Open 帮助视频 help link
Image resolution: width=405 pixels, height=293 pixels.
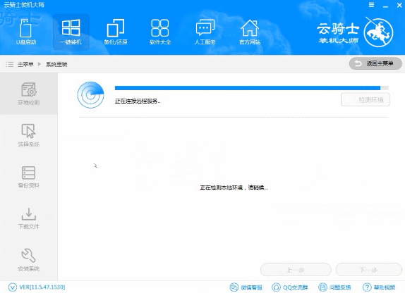[x=379, y=287]
